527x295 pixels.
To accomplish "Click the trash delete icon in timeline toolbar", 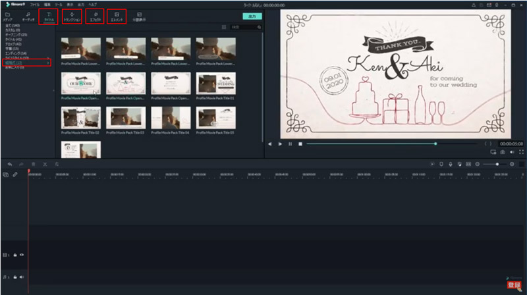I will 34,163.
